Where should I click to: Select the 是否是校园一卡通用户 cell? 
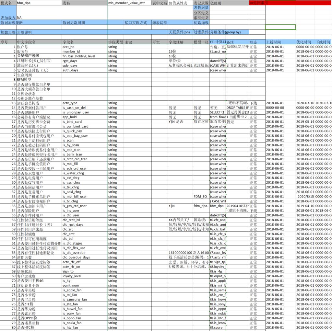[39, 168]
